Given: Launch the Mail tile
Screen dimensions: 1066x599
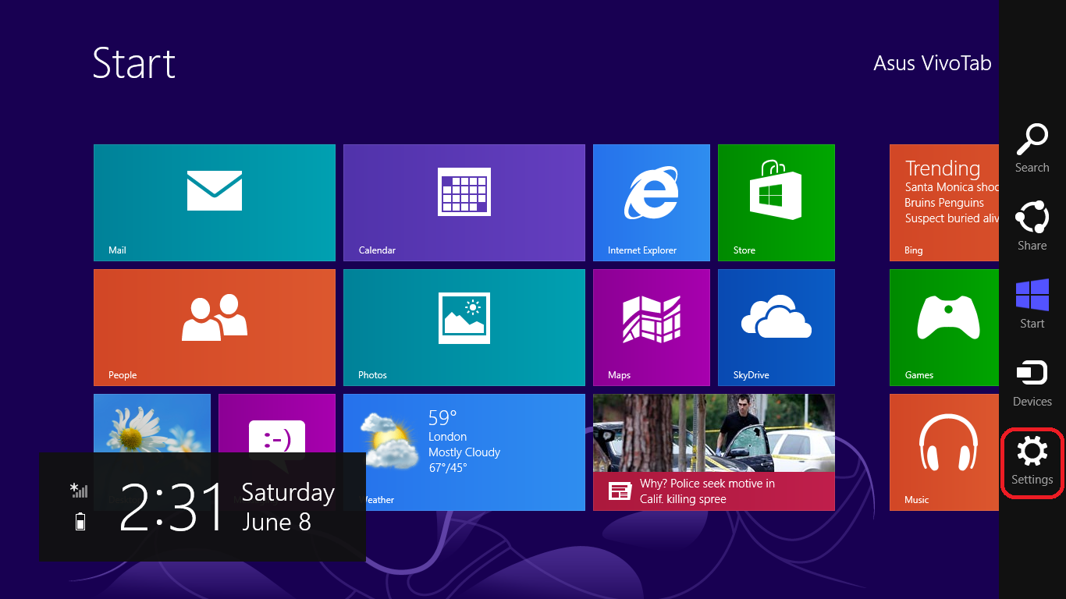Looking at the screenshot, I should [214, 202].
